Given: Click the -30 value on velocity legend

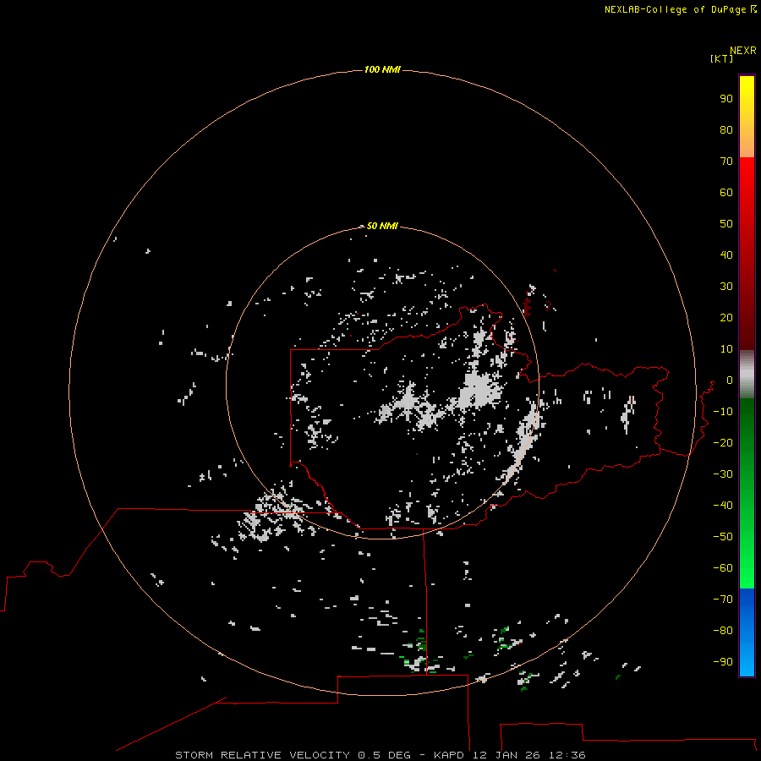Looking at the screenshot, I should click(723, 474).
